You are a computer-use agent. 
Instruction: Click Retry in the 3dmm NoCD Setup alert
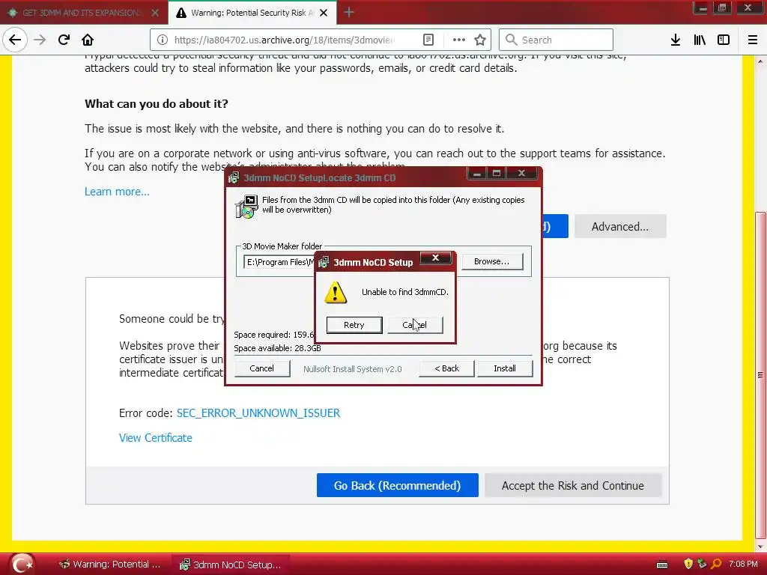point(354,325)
